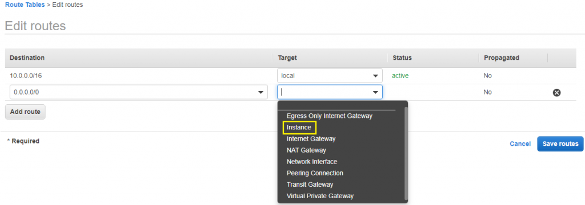Select Virtual Private Gateway option
585x205 pixels.
coord(320,196)
